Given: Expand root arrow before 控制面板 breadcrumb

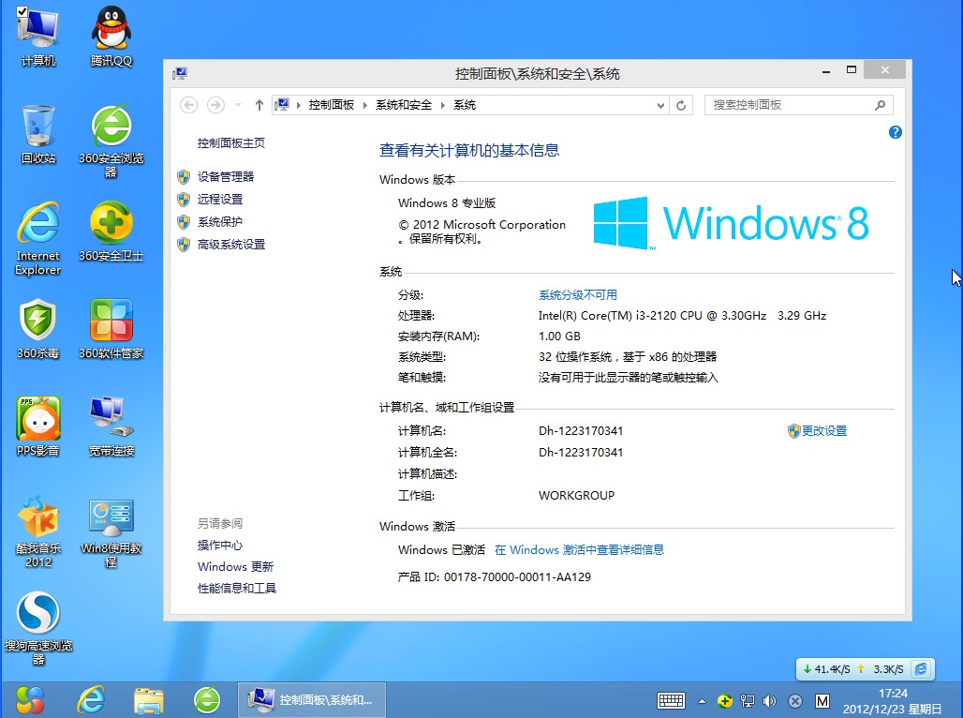Looking at the screenshot, I should (299, 105).
